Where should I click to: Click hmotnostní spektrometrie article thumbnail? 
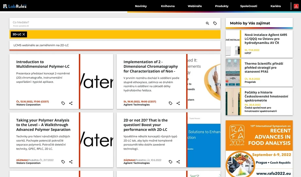click(x=233, y=101)
